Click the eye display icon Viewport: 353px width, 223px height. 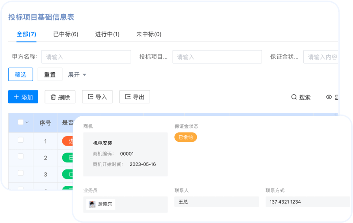coord(329,97)
